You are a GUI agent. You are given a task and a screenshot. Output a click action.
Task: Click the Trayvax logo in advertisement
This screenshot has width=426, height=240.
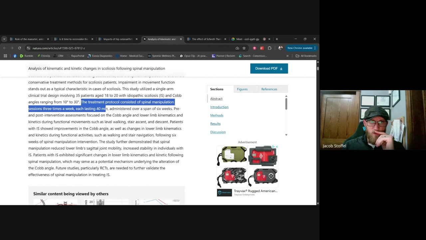pyautogui.click(x=224, y=193)
